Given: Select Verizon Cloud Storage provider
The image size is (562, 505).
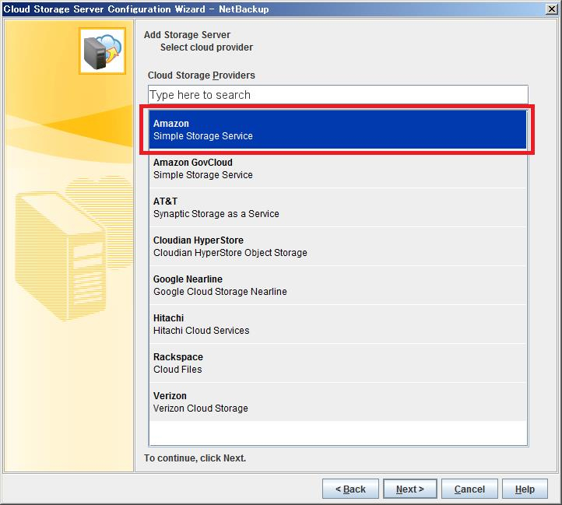Looking at the screenshot, I should (338, 402).
